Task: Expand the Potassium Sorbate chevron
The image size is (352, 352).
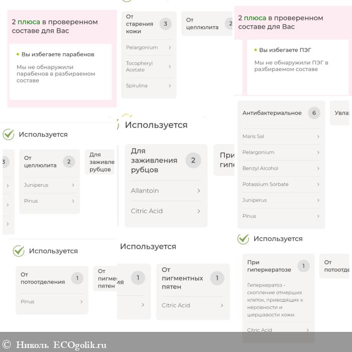Action: click(318, 184)
